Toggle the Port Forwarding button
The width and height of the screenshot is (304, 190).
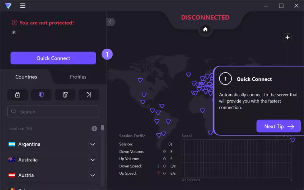pyautogui.click(x=89, y=95)
